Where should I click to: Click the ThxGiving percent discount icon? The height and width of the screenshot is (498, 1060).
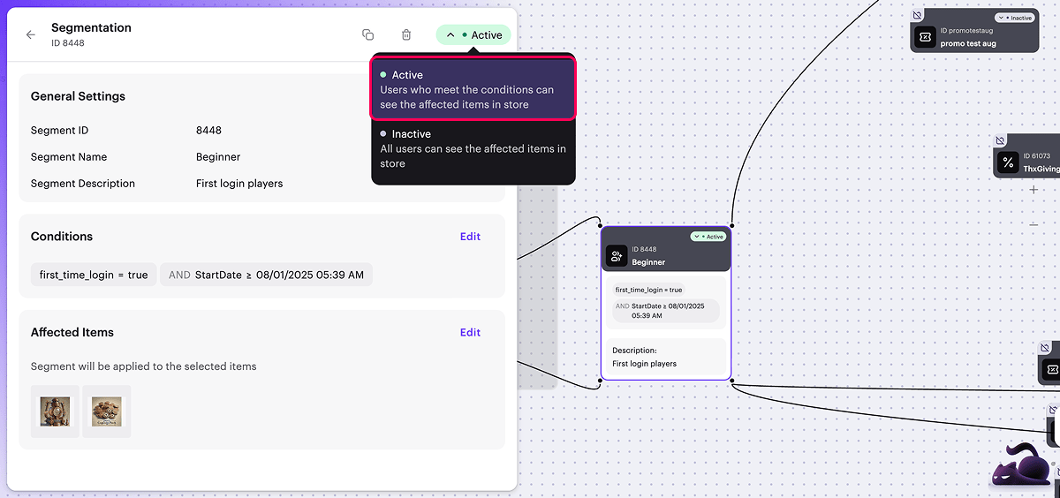[1008, 162]
